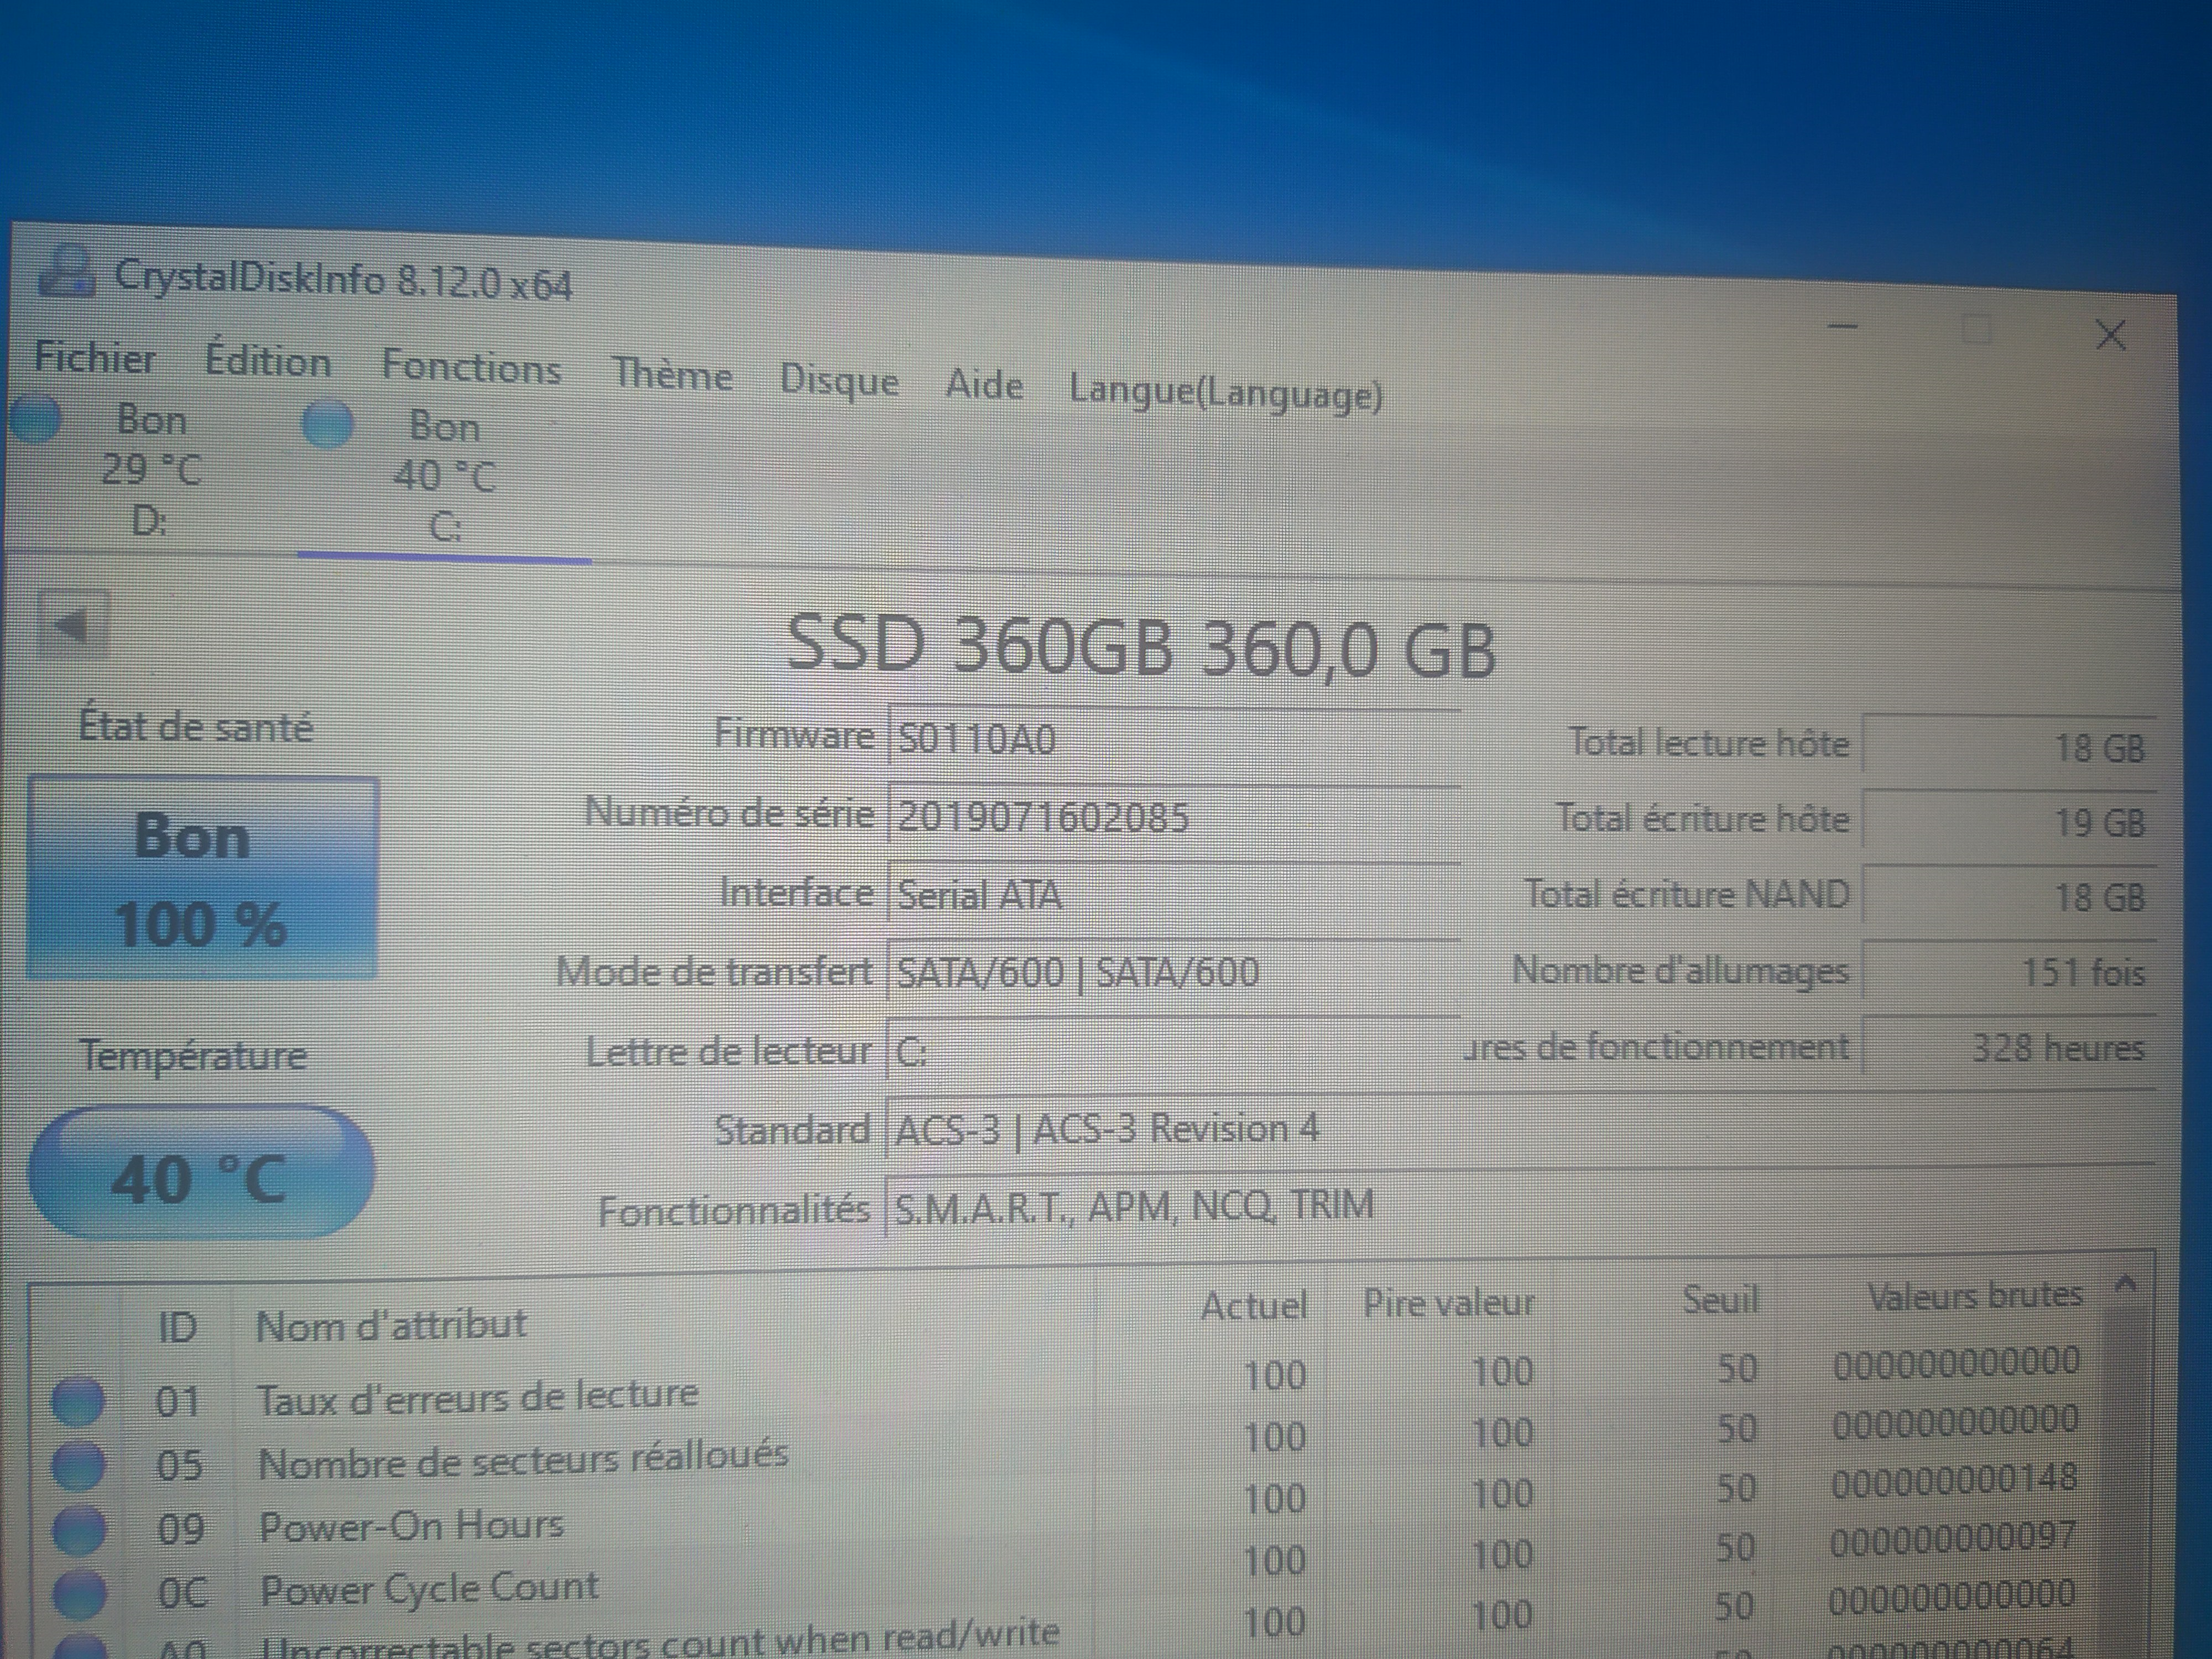
Task: Click the previous disk arrow button
Action: click(x=72, y=625)
